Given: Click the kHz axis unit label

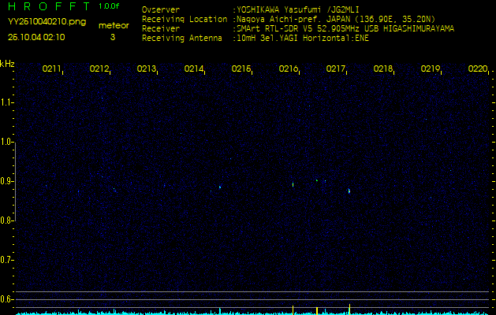Looking at the screenshot, I should pos(7,63).
